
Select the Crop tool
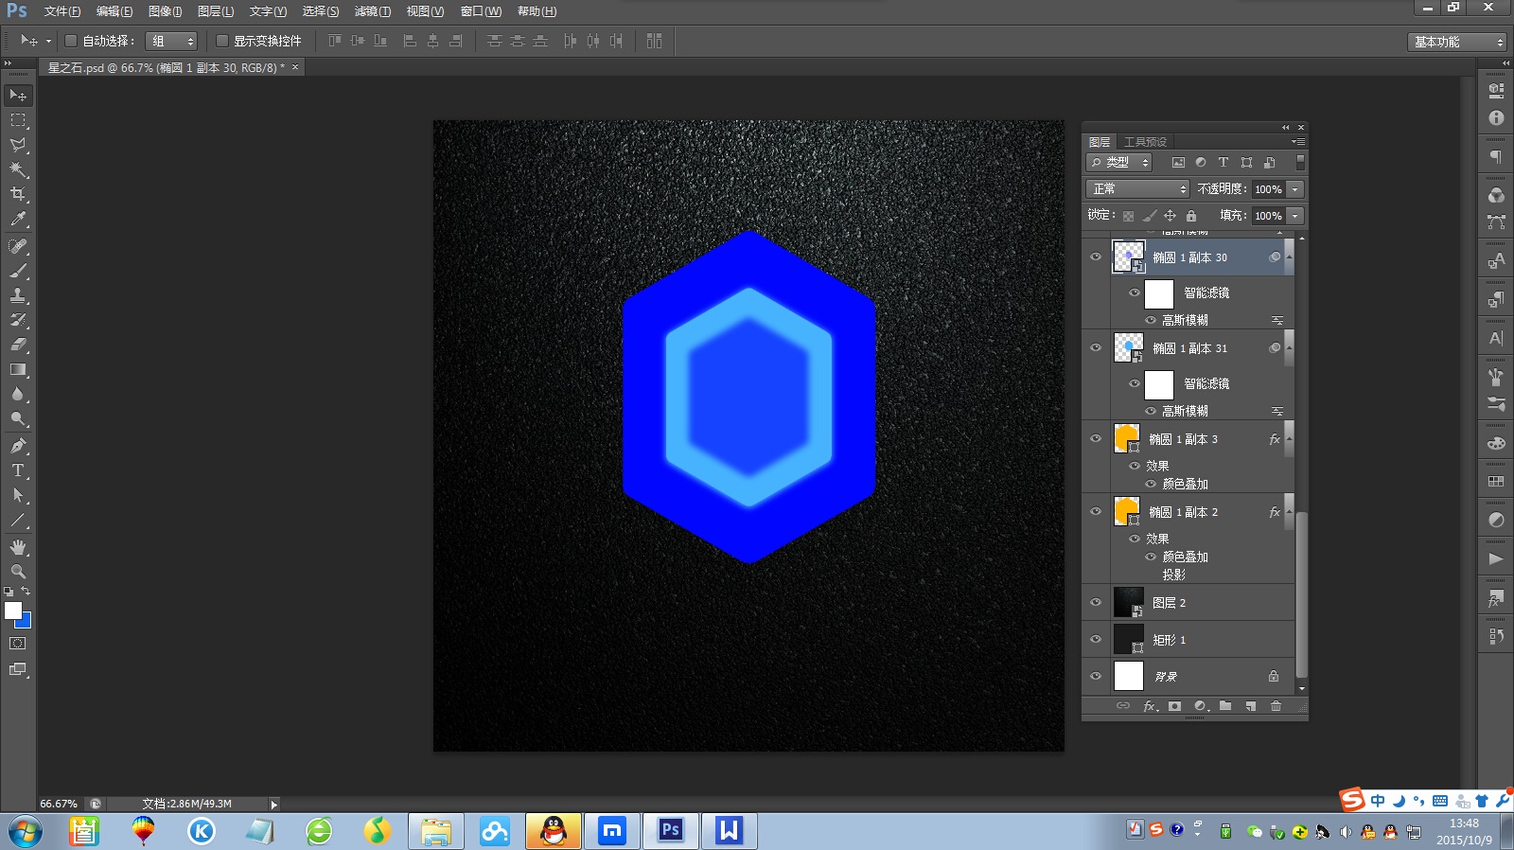(x=18, y=194)
